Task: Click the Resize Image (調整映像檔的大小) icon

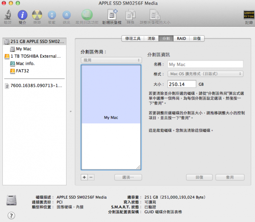Action: coord(155,15)
